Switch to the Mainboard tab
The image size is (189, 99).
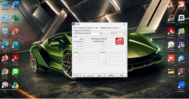83,28
